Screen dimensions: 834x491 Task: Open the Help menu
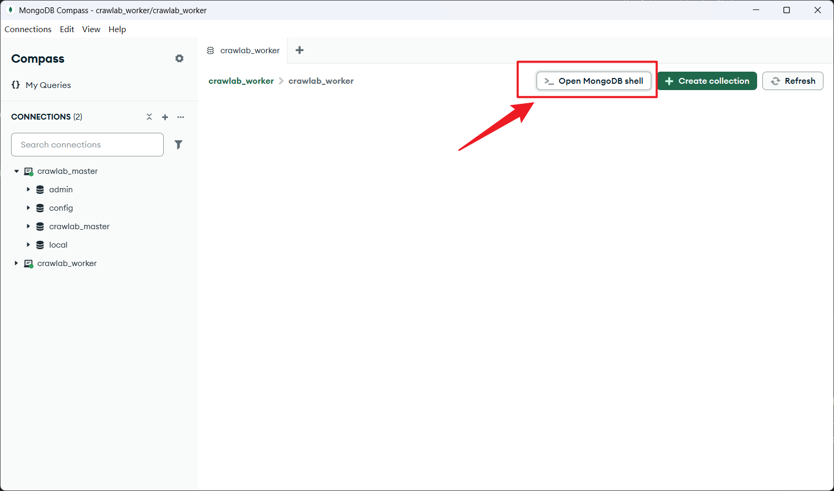[x=117, y=30]
